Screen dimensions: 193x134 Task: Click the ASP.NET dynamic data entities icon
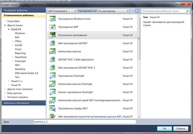52,116
